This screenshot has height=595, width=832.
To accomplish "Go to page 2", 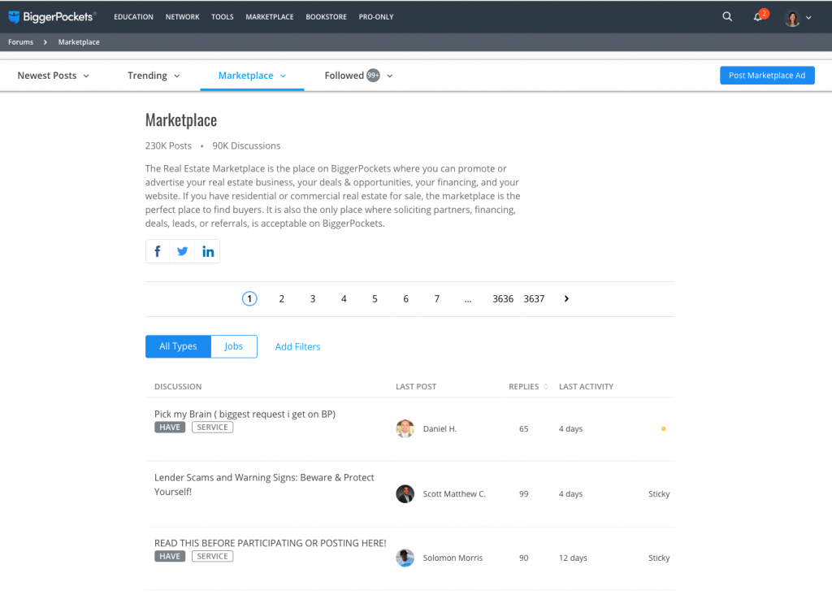I will 282,299.
